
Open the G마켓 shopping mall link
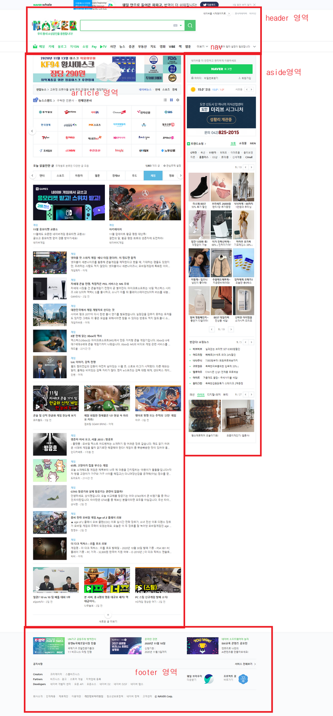193,153
